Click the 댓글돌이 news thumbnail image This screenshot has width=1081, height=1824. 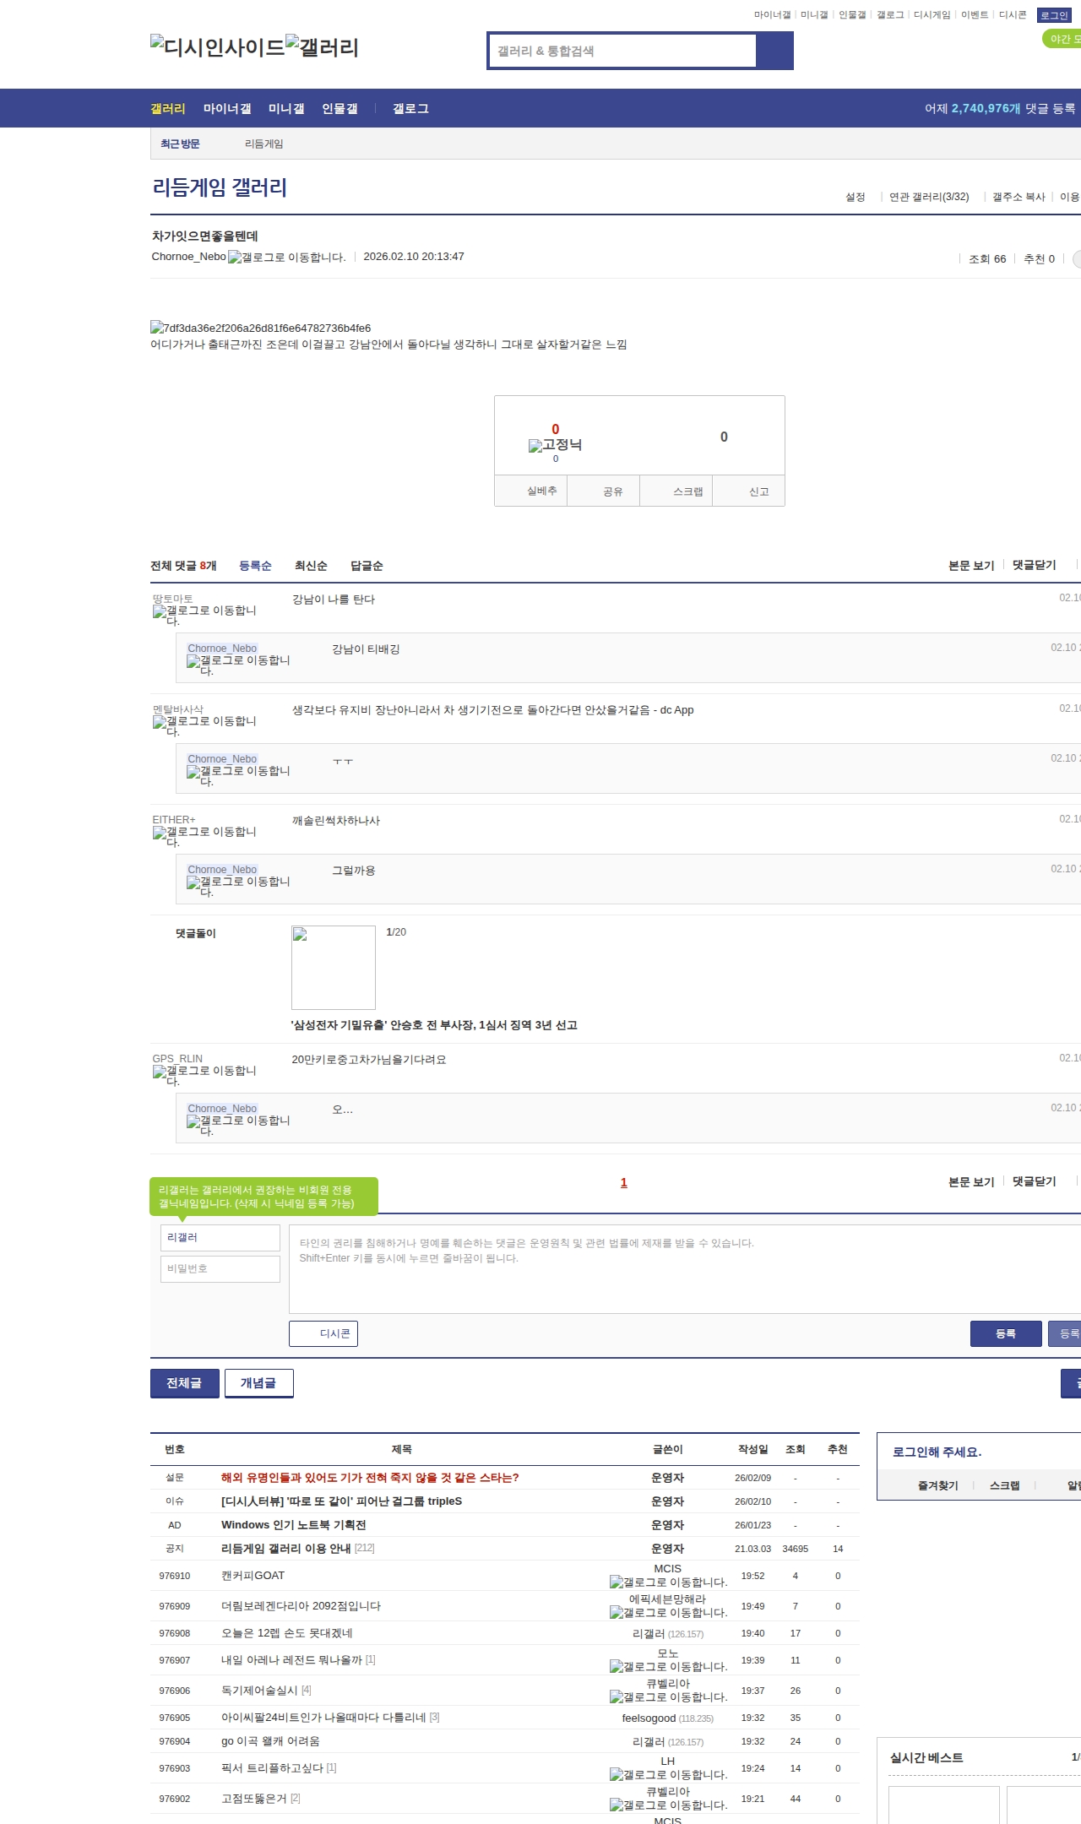(334, 968)
